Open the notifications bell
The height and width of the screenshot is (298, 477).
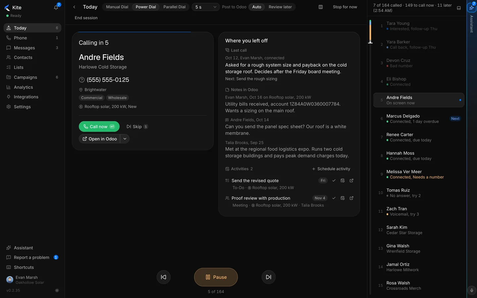coord(56,7)
